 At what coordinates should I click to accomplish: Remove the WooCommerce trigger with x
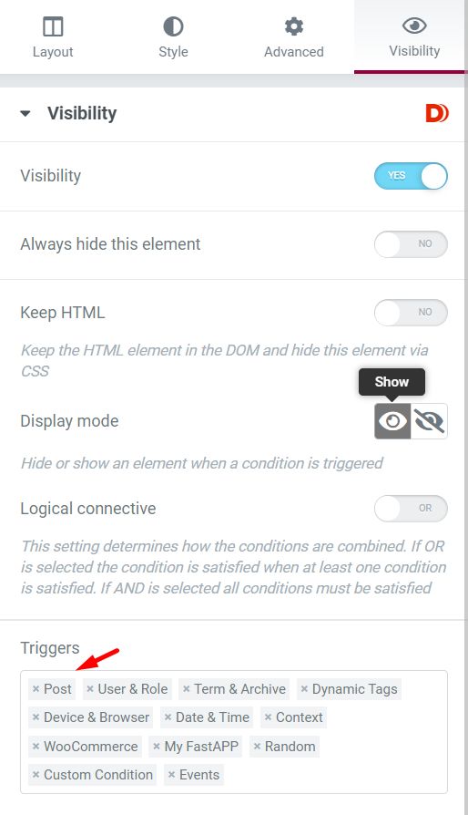(36, 747)
